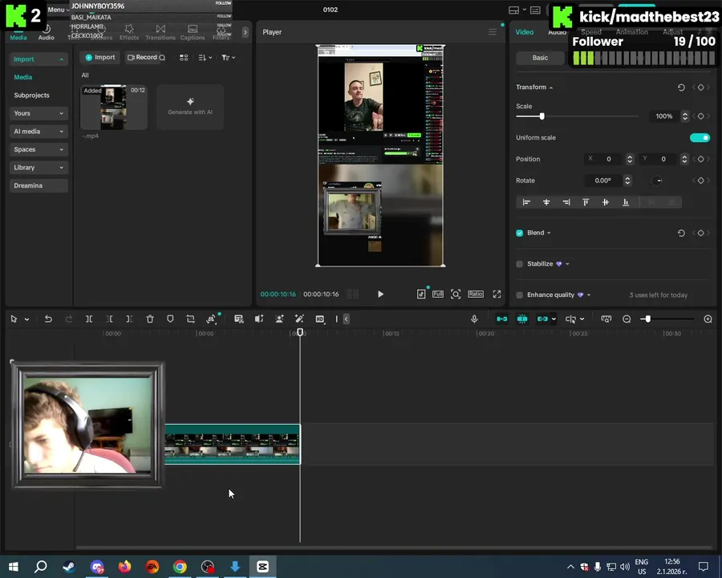Open the Transitions tab
Viewport: 722px width, 578px height.
(x=160, y=33)
